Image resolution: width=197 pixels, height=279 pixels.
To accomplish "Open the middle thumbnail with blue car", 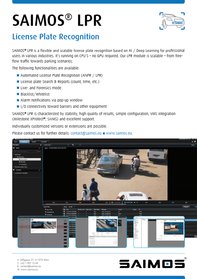I will coord(101,232).
